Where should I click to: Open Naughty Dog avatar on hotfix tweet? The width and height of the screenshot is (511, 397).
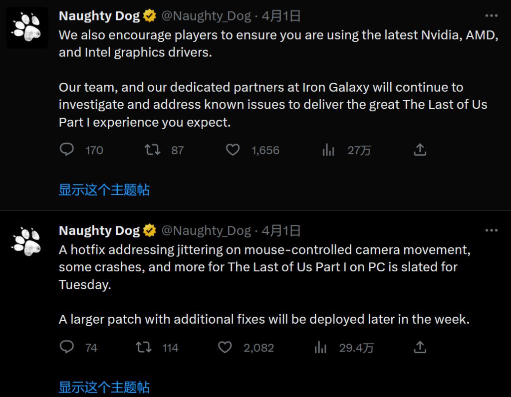pos(27,242)
